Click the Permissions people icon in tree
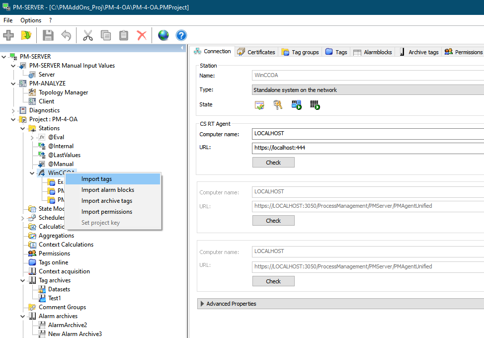 32,253
